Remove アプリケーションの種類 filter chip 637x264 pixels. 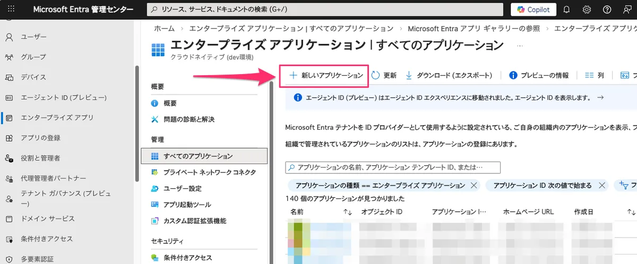pyautogui.click(x=474, y=186)
